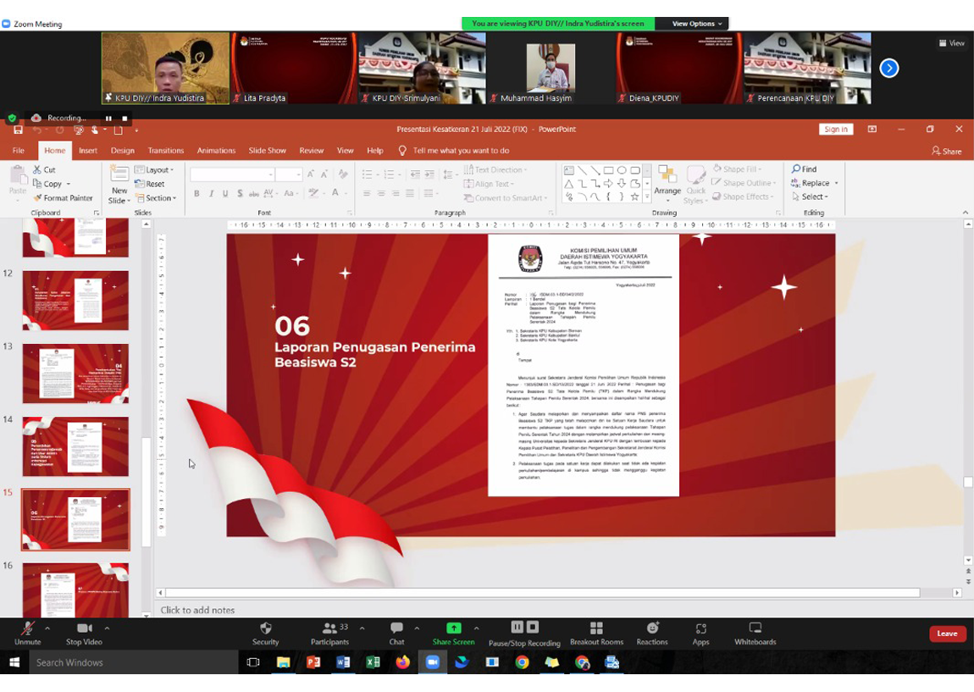The image size is (974, 692).
Task: Leave the Zoom meeting
Action: (947, 634)
